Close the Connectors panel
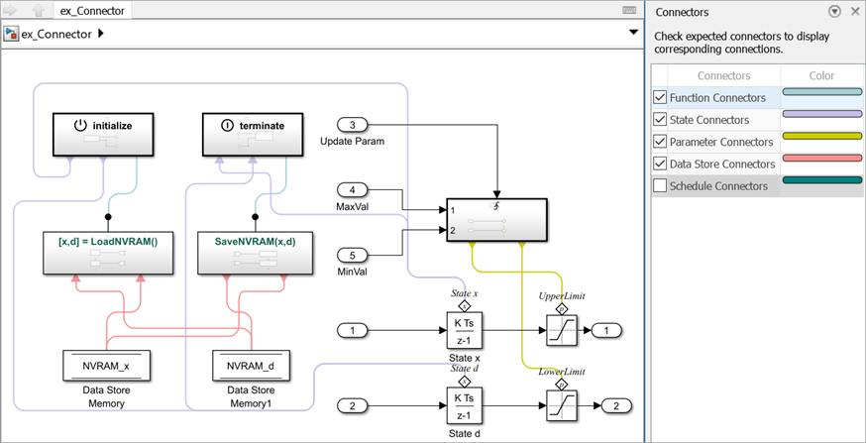 click(x=854, y=12)
